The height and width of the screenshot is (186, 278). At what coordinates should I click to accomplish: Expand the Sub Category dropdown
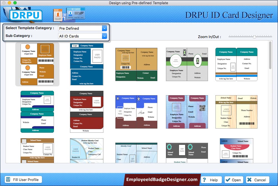(x=83, y=36)
